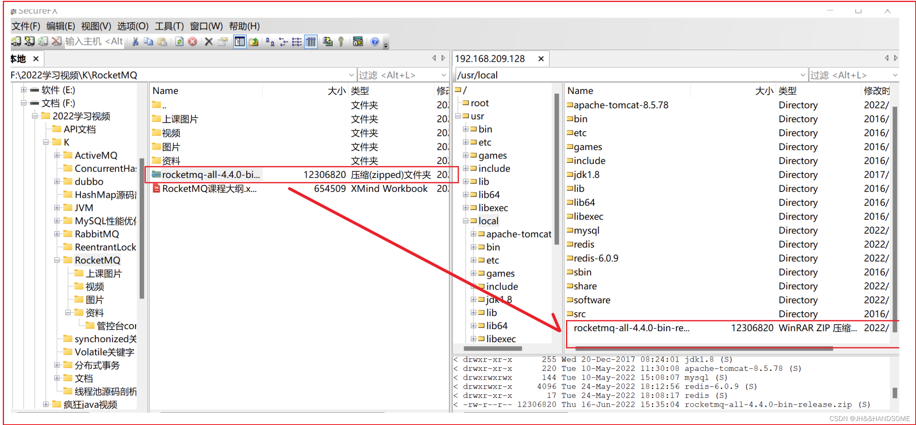Open the 工具(T) menu
This screenshot has height=425, width=916.
click(169, 26)
